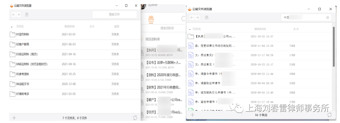Click the folder icon of 07律所考评
The image size is (340, 123).
(13, 94)
